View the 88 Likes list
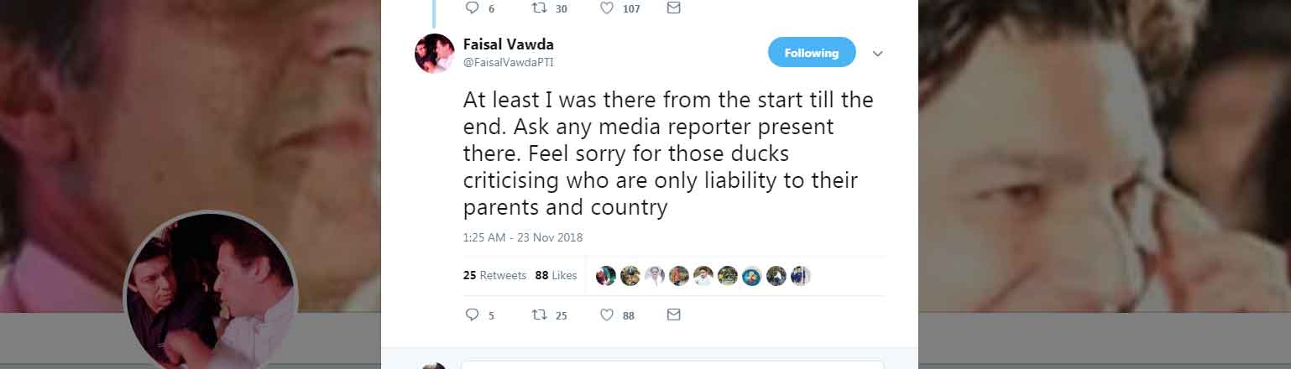The image size is (1291, 369). 556,275
